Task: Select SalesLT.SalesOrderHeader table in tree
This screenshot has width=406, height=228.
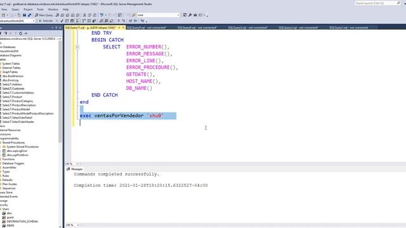Action: click(18, 122)
